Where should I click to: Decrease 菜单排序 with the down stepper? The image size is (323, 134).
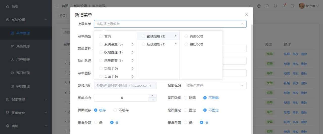click(152, 100)
